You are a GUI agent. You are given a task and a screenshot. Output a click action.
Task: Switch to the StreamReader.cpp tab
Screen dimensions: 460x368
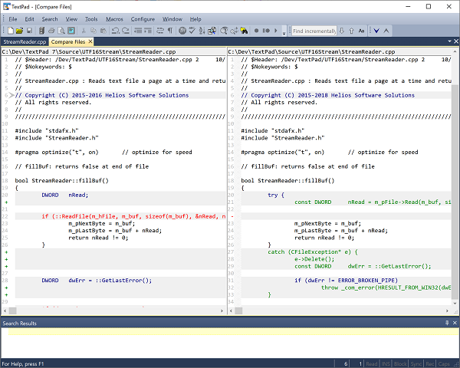click(x=25, y=41)
